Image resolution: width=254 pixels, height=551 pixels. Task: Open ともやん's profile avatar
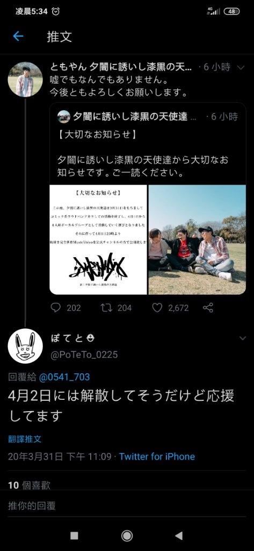[25, 80]
